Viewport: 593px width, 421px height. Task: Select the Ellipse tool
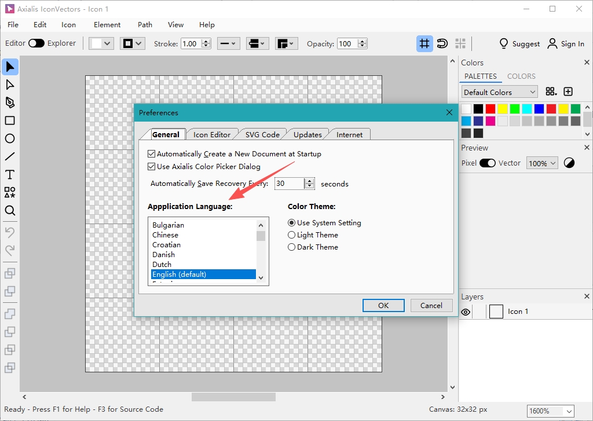[x=10, y=138]
